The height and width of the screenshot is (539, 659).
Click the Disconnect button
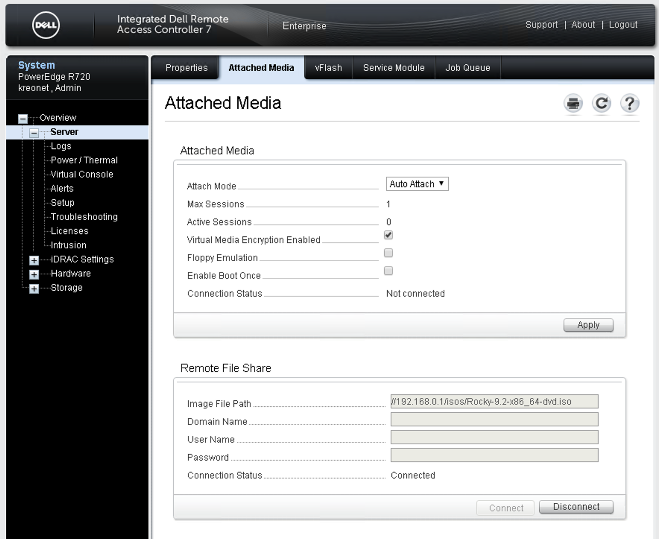click(576, 507)
